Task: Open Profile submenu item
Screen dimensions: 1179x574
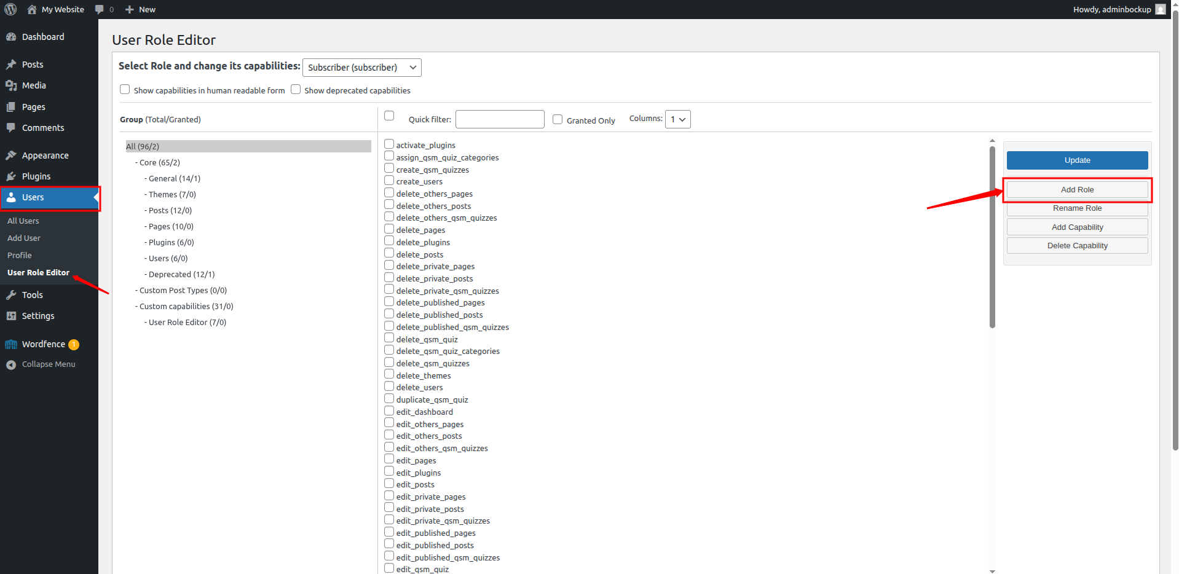Action: pyautogui.click(x=20, y=255)
